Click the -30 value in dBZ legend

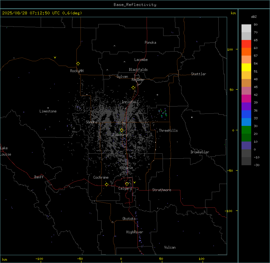tap(257, 165)
